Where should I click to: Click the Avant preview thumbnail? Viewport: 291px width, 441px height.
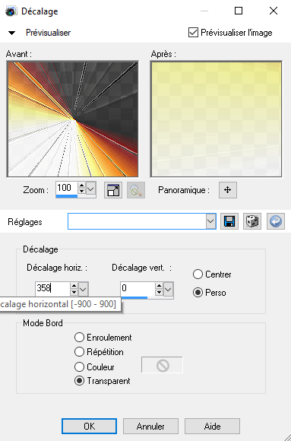pyautogui.click(x=73, y=119)
